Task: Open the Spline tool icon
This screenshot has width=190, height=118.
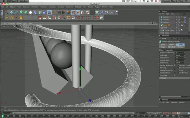Action: 16,12
